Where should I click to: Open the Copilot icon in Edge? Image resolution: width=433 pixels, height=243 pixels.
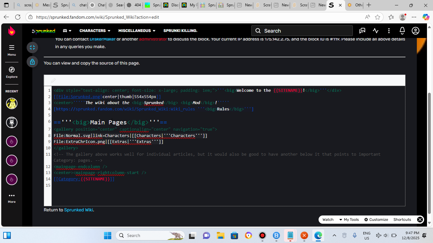426,17
